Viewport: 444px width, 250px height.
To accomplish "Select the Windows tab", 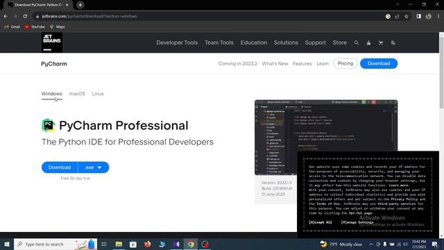I will coord(52,94).
